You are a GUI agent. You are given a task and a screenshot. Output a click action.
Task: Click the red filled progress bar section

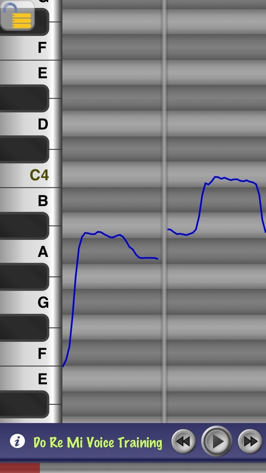click(x=20, y=468)
